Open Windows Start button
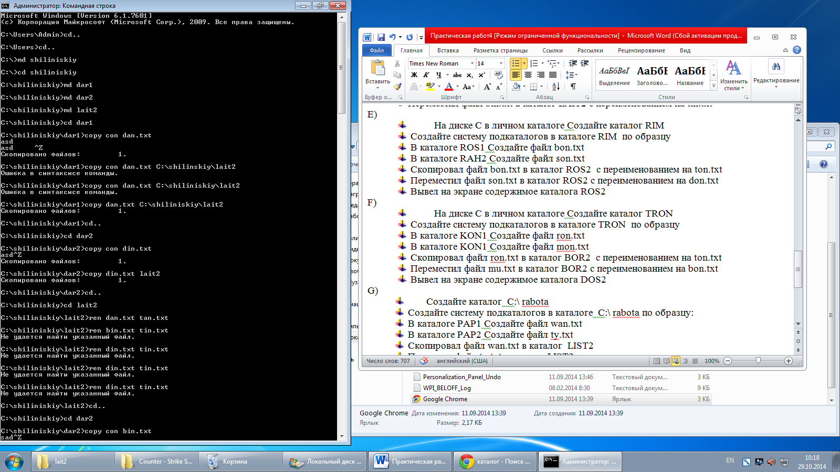Image resolution: width=840 pixels, height=472 pixels. 14,462
